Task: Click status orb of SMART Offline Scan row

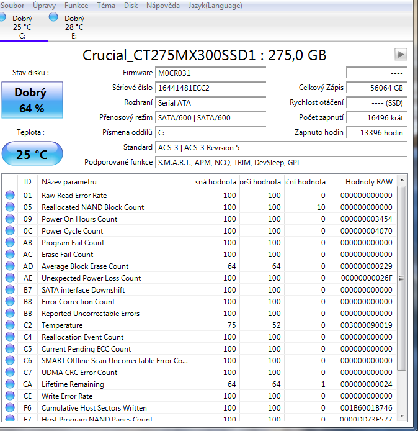Action: click(10, 360)
